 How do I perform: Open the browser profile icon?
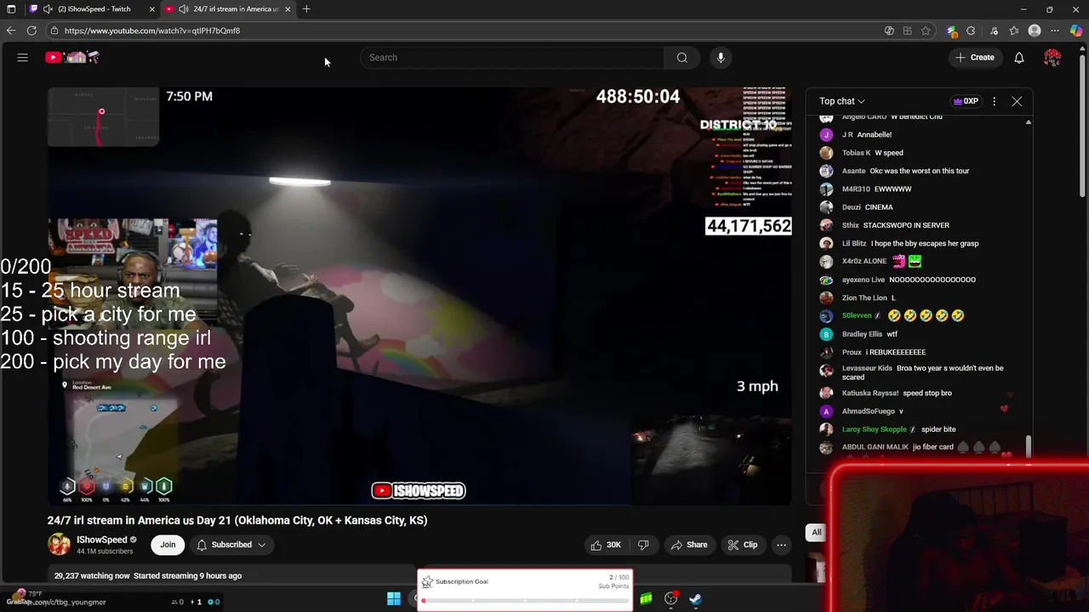(1035, 31)
